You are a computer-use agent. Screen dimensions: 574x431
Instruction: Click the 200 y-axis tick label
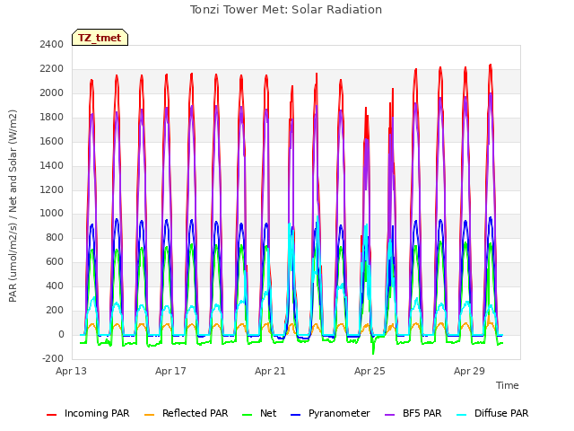(x=55, y=310)
